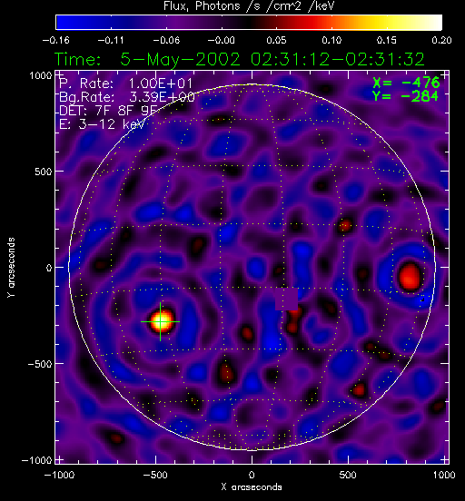Click the green crosshair on the bright source
The width and height of the screenshot is (465, 501).
(x=160, y=322)
